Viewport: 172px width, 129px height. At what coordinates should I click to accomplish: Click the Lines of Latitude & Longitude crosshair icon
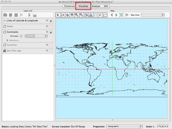5,21
